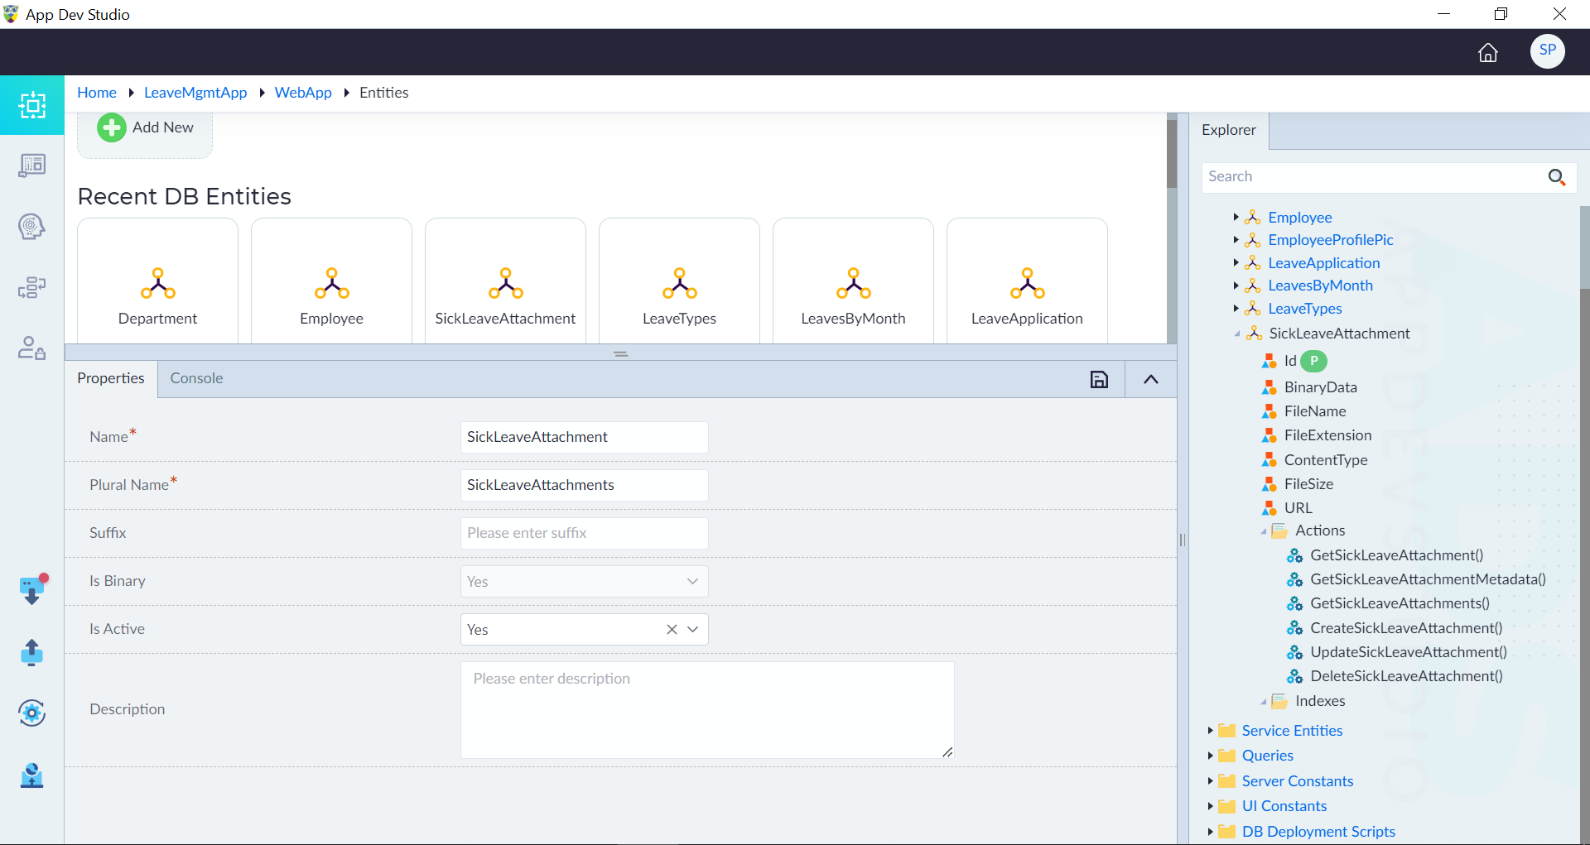Open Server Constants in Explorer
Image resolution: width=1590 pixels, height=845 pixels.
tap(1298, 781)
